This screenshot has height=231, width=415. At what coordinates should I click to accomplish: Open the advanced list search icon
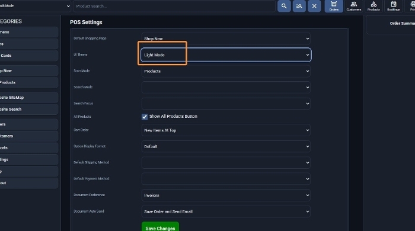tap(299, 6)
